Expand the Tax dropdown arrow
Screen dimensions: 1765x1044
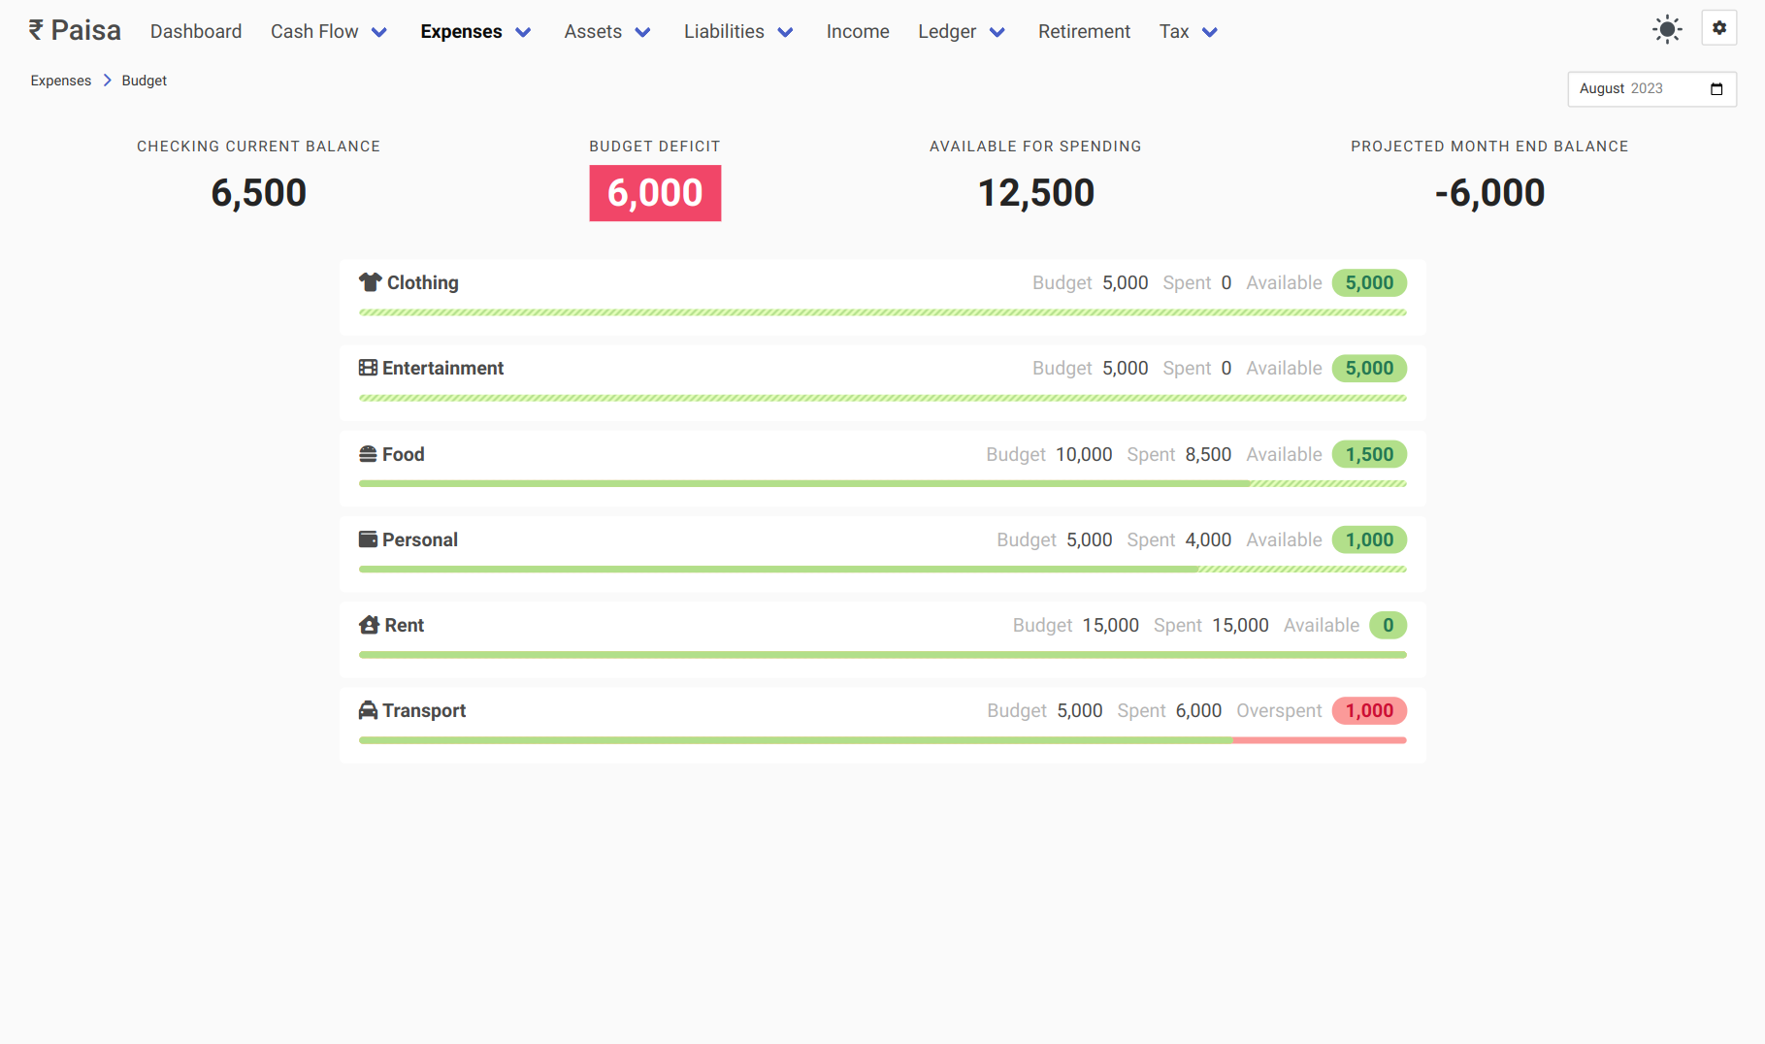click(x=1209, y=32)
